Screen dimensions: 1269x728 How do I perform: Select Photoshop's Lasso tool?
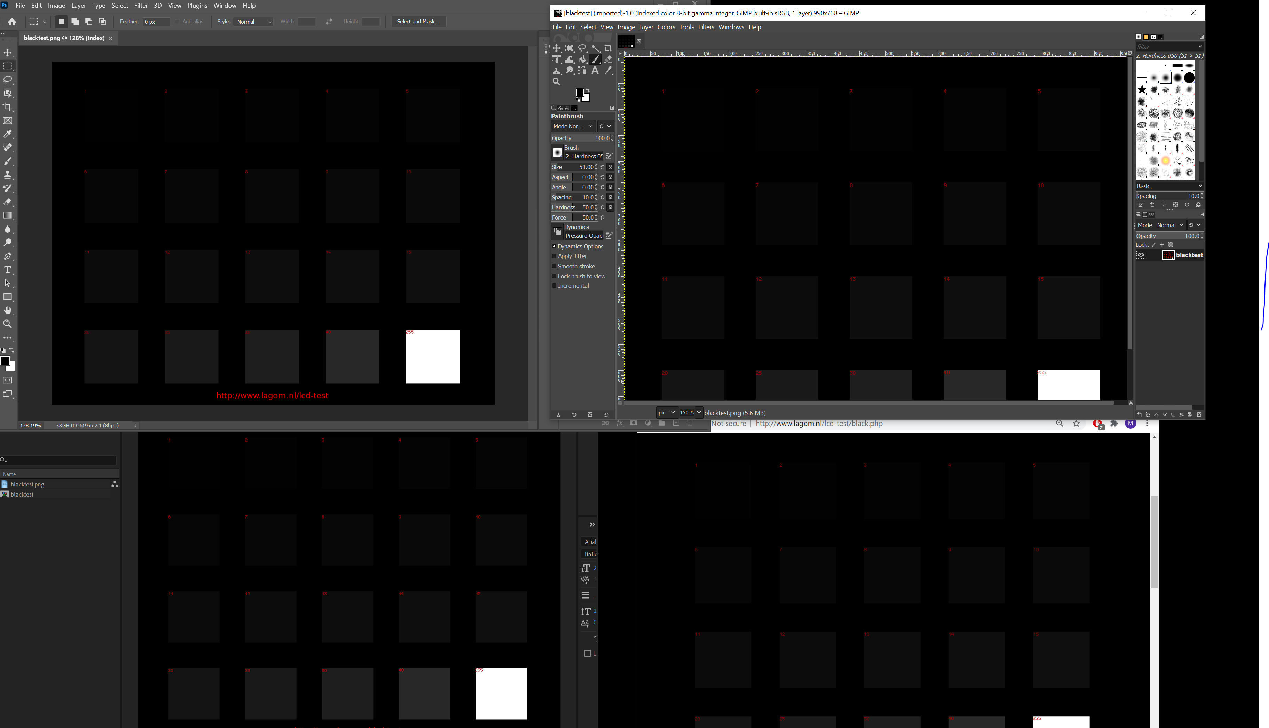pos(8,80)
